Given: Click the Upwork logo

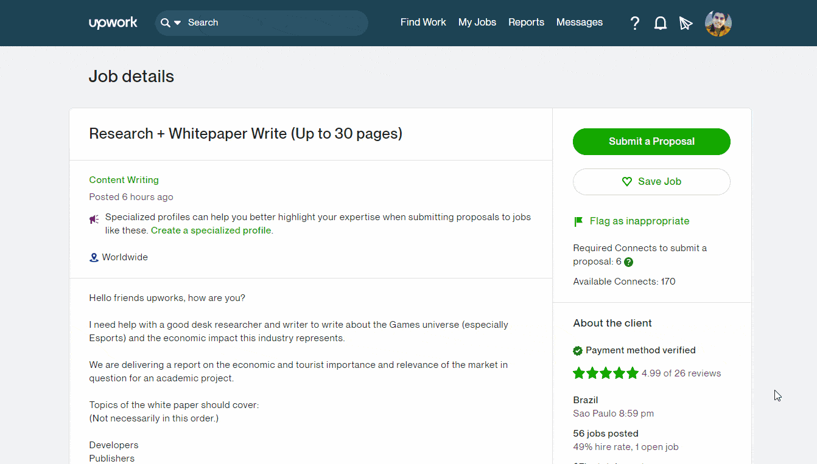Looking at the screenshot, I should pos(113,23).
